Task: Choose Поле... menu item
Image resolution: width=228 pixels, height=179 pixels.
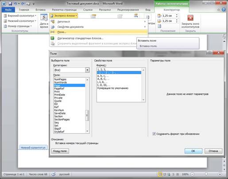Action: click(x=99, y=32)
